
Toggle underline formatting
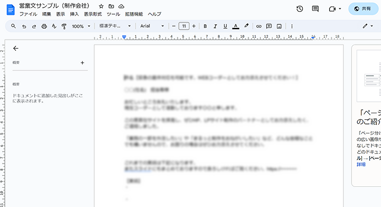coord(225,26)
